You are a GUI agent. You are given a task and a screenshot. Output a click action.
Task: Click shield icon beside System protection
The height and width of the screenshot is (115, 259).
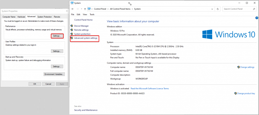tap(72, 34)
